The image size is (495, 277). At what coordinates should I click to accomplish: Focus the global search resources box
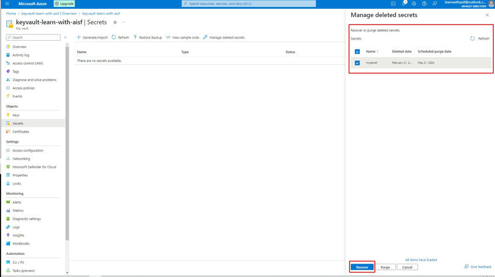point(249,4)
